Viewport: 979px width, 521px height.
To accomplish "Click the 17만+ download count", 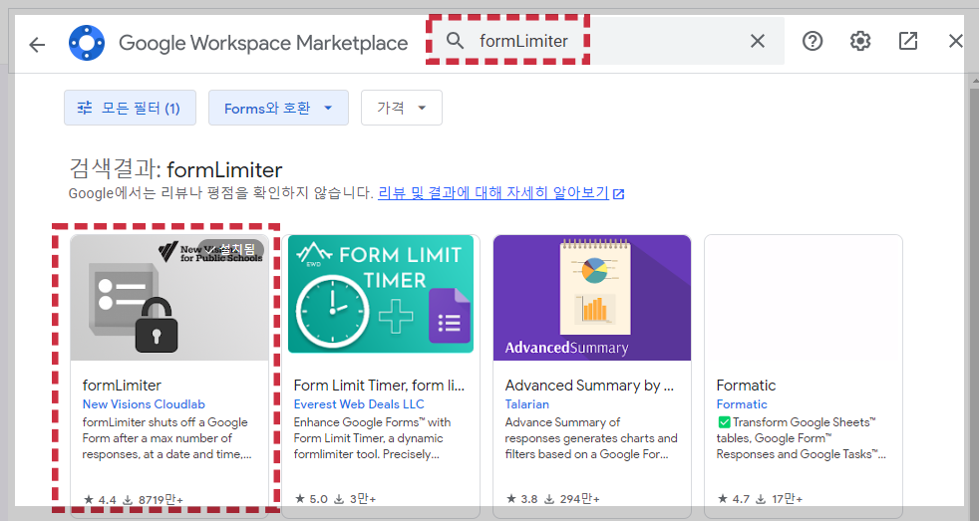I will 780,498.
